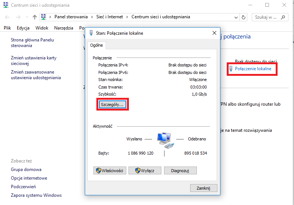Open the Widok menu
The width and height of the screenshot is (294, 205).
click(x=42, y=28)
